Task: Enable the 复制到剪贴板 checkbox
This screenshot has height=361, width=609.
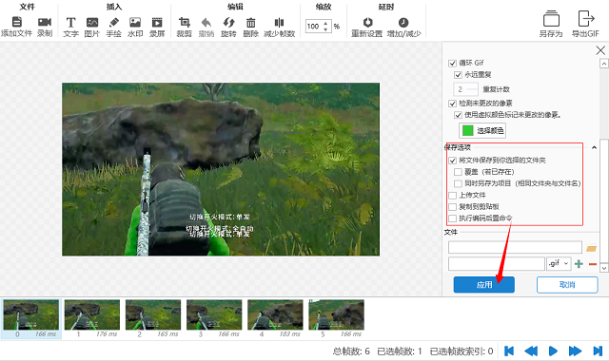Action: click(452, 207)
